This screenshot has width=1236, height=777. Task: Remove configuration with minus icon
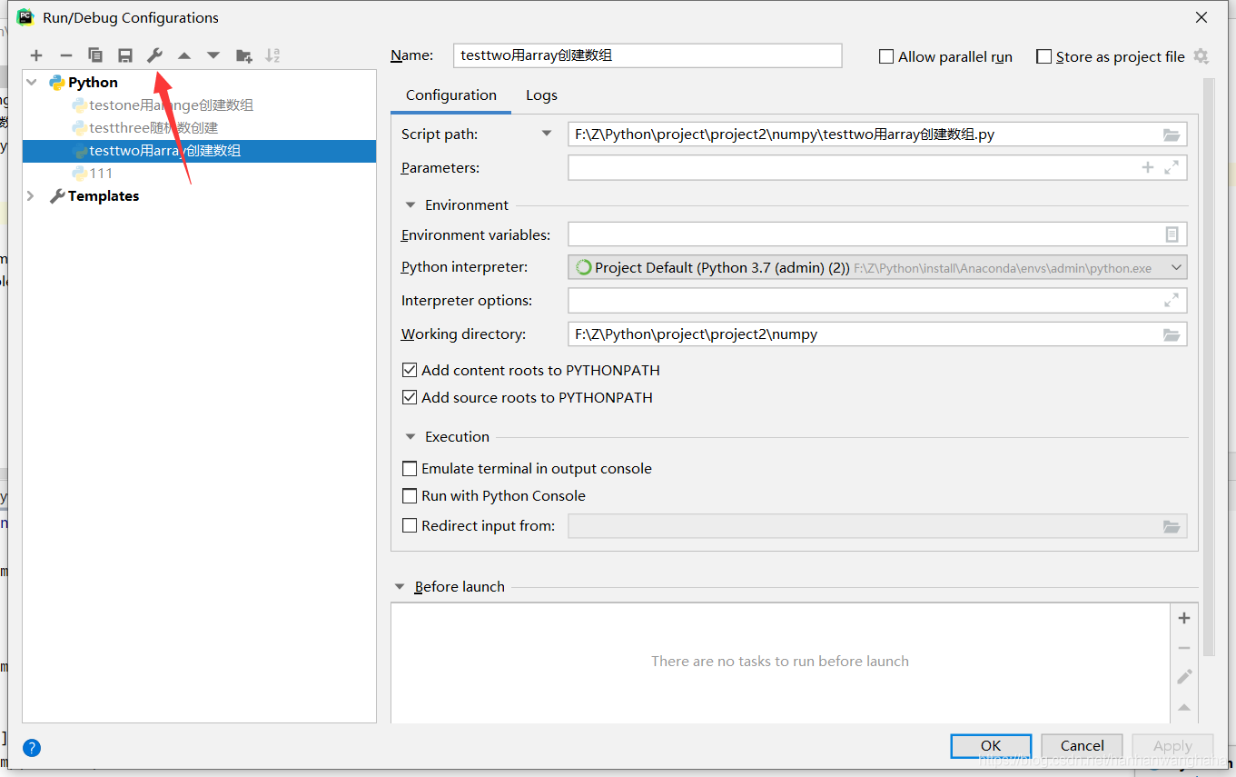pos(65,56)
